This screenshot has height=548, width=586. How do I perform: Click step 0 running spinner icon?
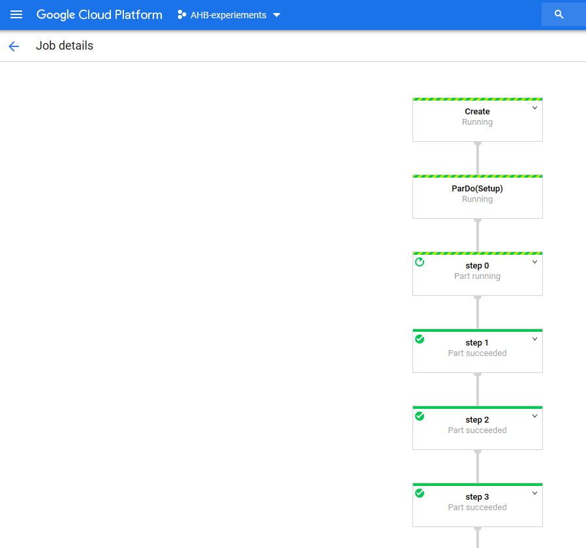(x=420, y=262)
